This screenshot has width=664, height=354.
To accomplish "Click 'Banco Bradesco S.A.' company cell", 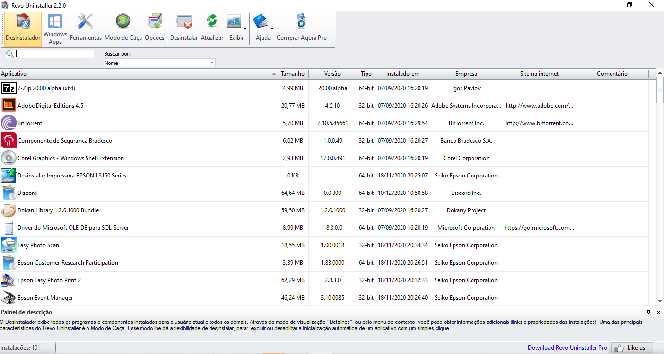I will coord(466,141).
